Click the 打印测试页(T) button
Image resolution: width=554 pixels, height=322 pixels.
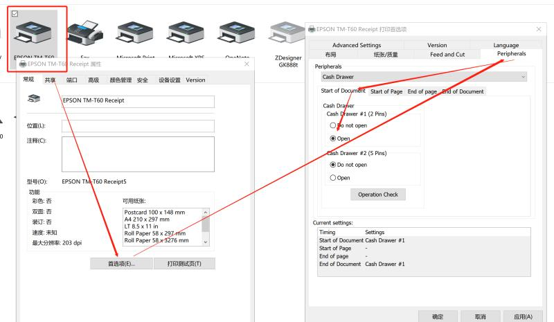pos(184,264)
